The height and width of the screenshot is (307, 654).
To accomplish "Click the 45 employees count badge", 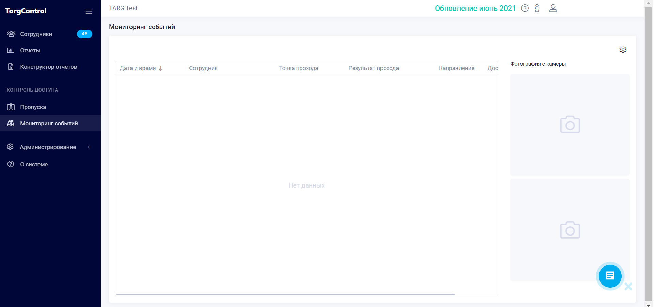I will 84,34.
